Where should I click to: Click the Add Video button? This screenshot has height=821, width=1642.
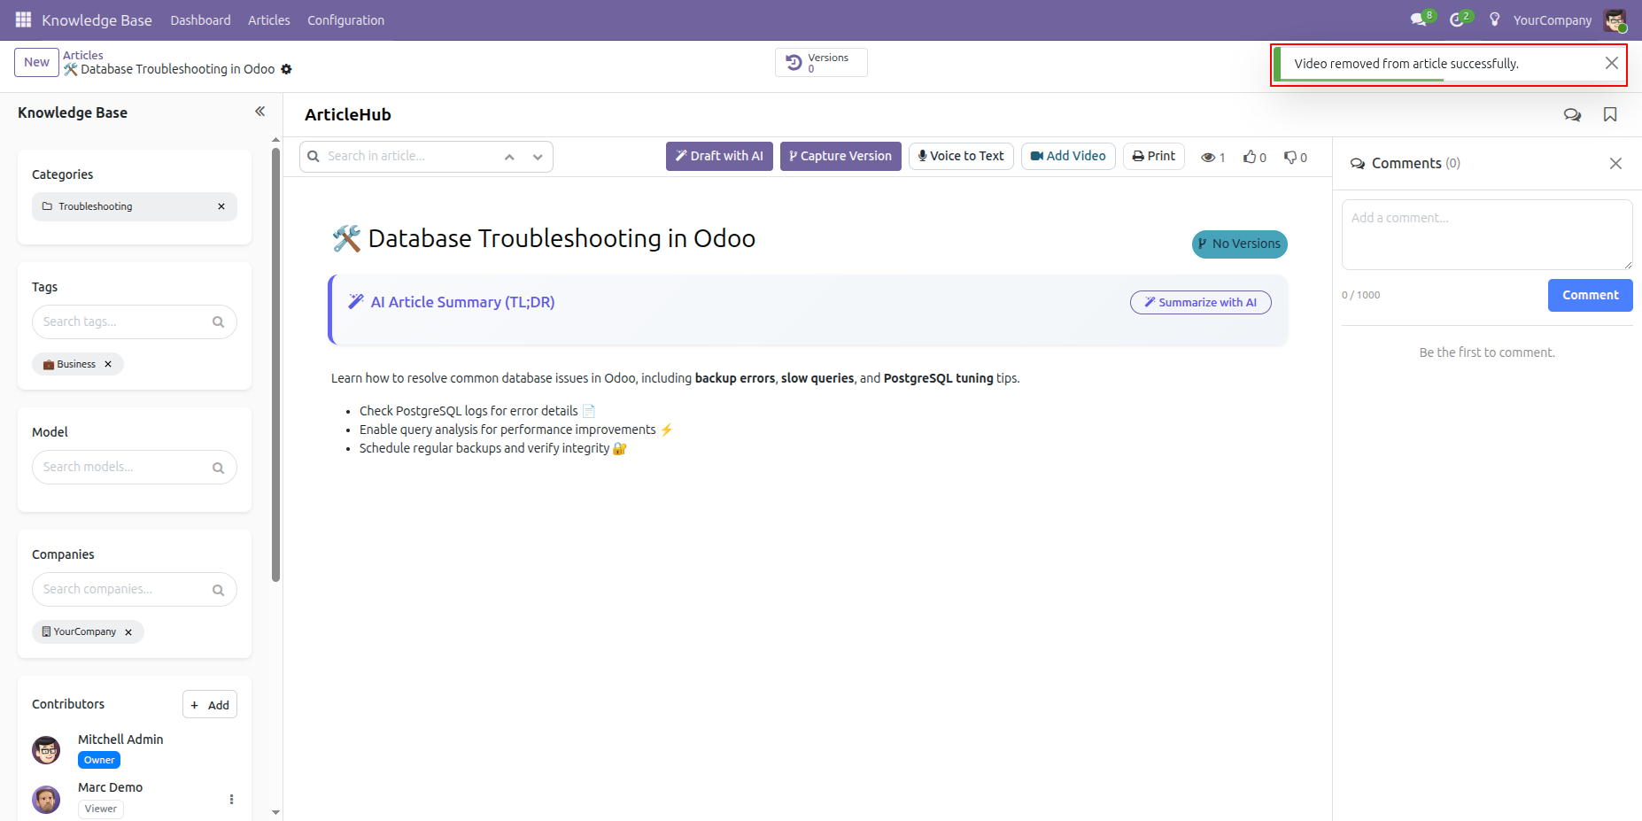click(1068, 156)
